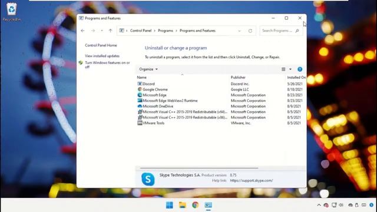Click the OneDrive error tray icon
The width and height of the screenshot is (377, 212).
click(x=326, y=205)
